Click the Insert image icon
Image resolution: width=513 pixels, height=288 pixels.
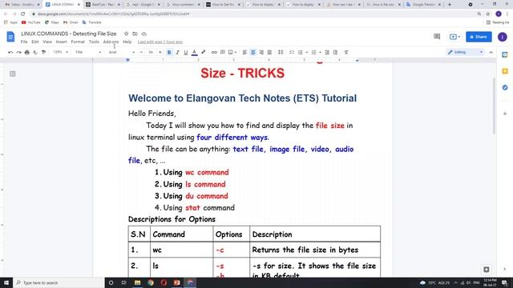(x=231, y=52)
